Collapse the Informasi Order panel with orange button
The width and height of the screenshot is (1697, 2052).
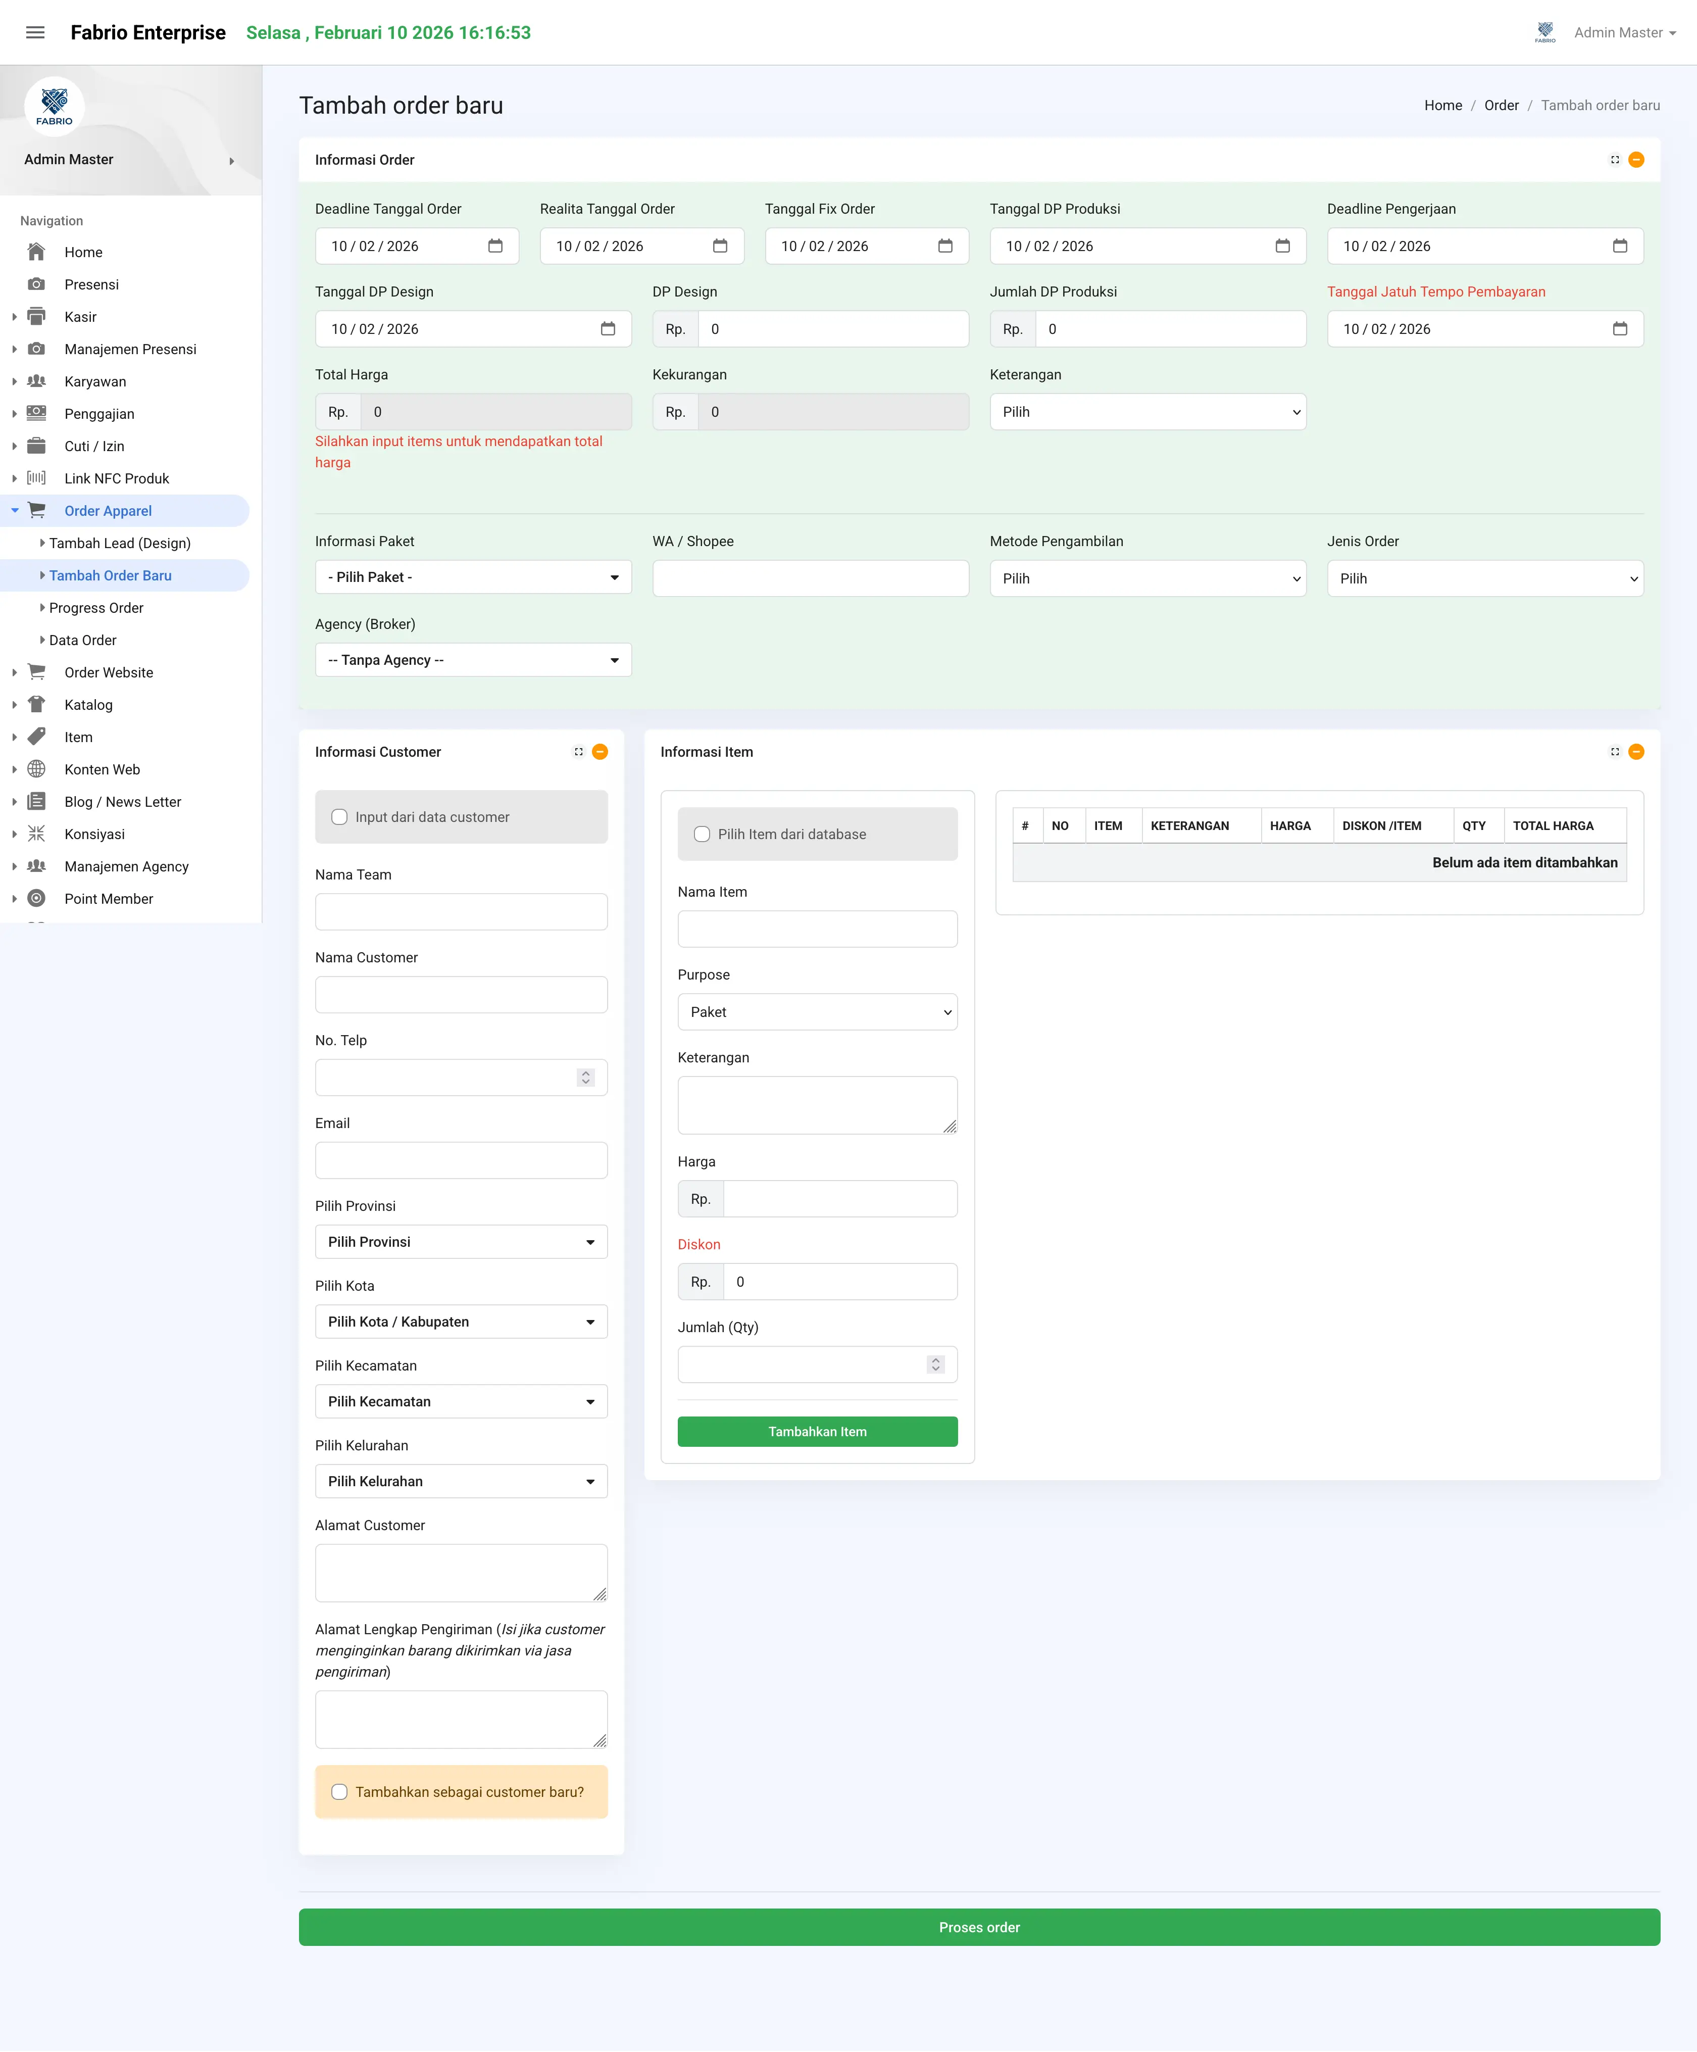pos(1636,160)
